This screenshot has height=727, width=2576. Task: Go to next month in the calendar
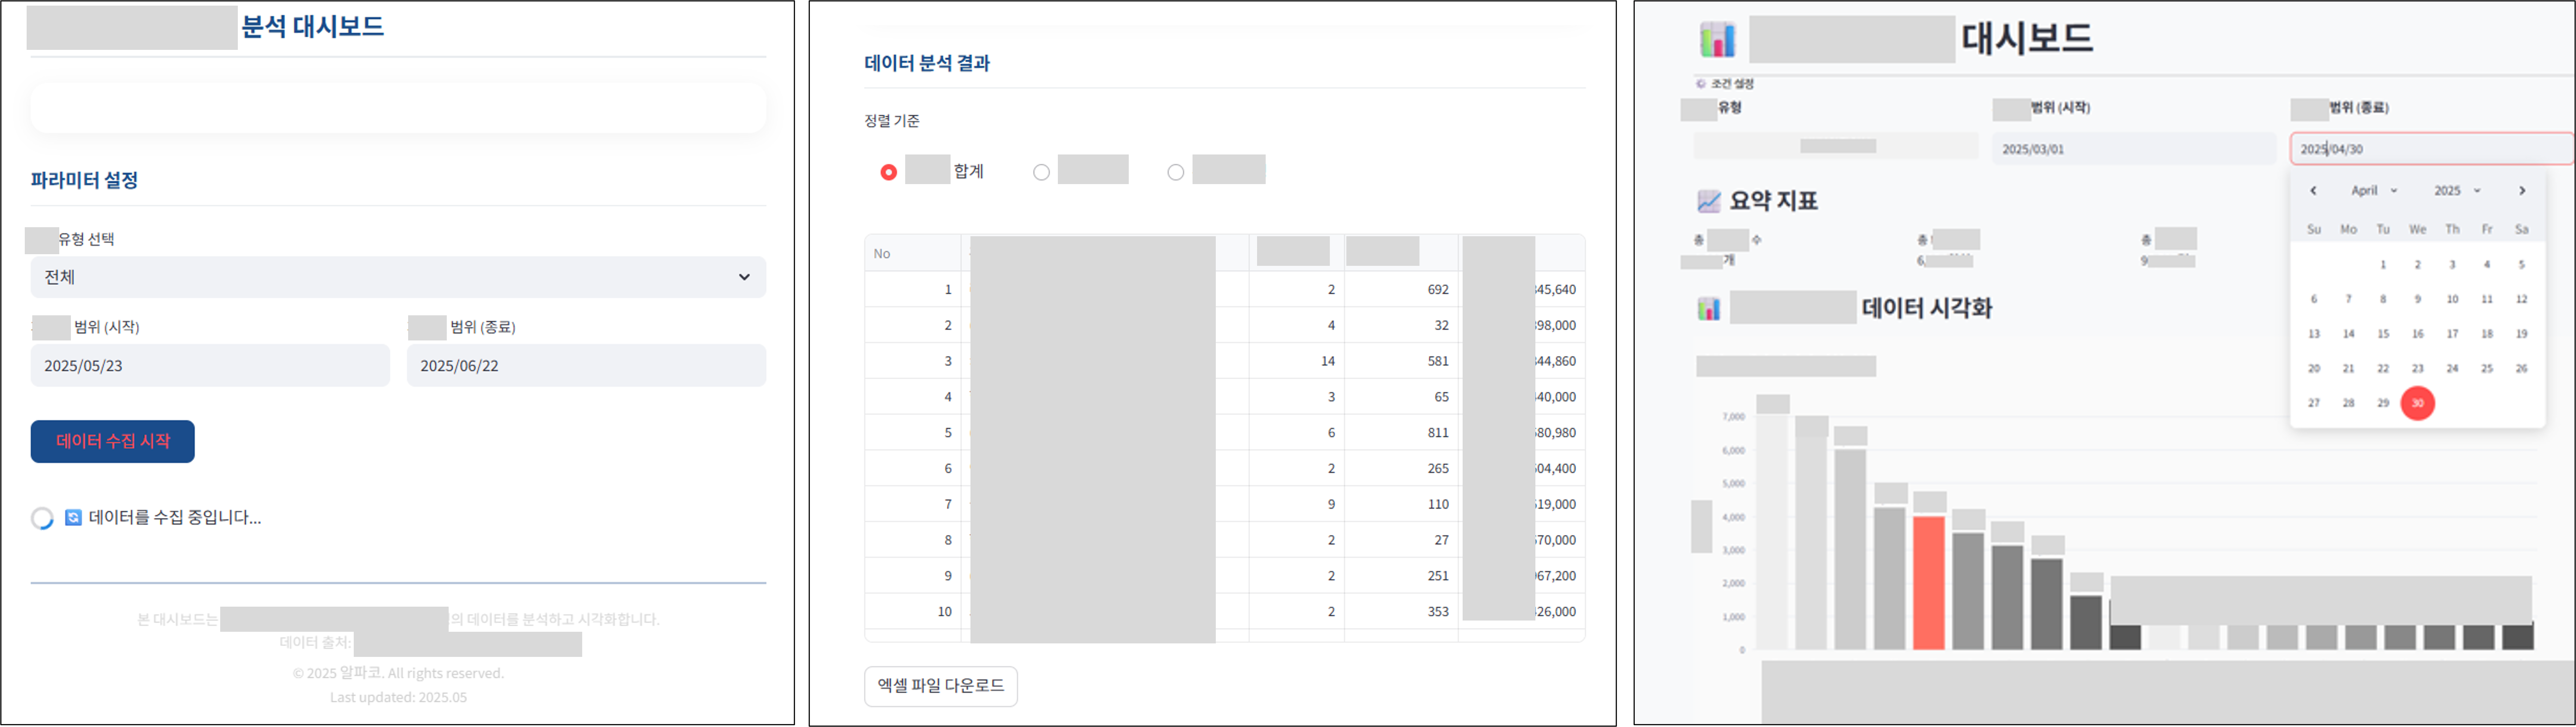pyautogui.click(x=2522, y=191)
